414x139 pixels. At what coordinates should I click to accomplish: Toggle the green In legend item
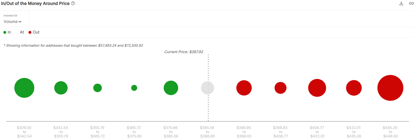tap(7, 32)
